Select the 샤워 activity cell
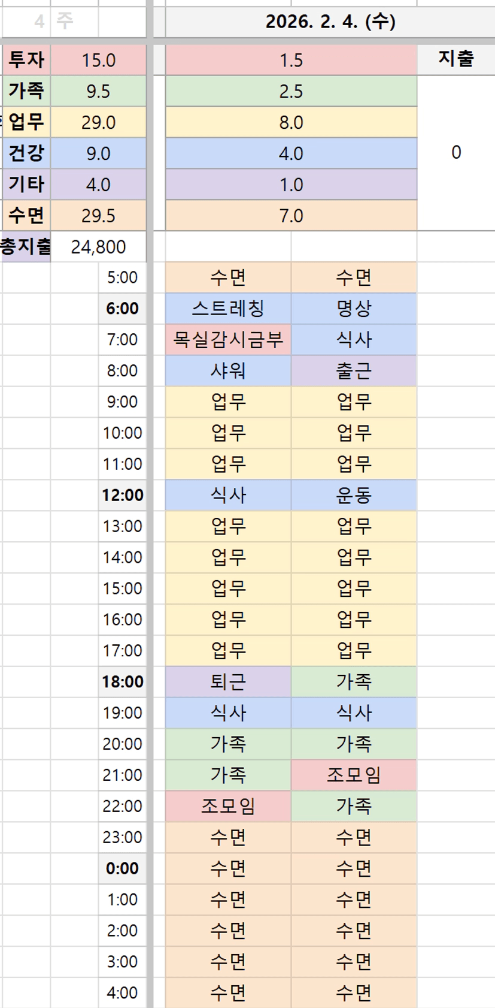 pyautogui.click(x=228, y=371)
